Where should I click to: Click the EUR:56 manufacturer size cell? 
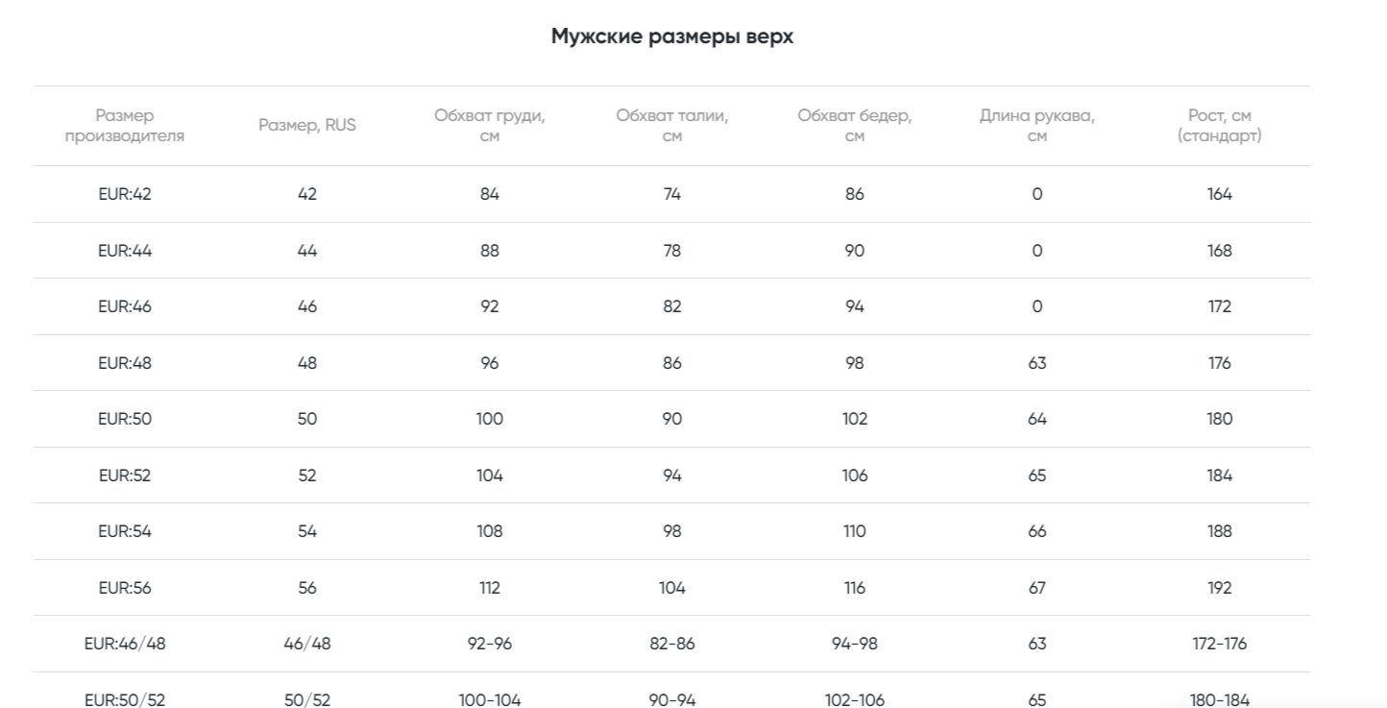125,588
